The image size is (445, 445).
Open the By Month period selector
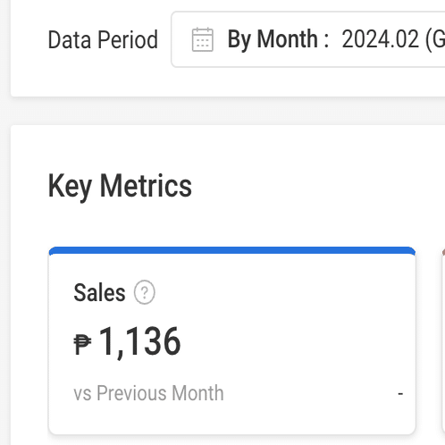308,39
